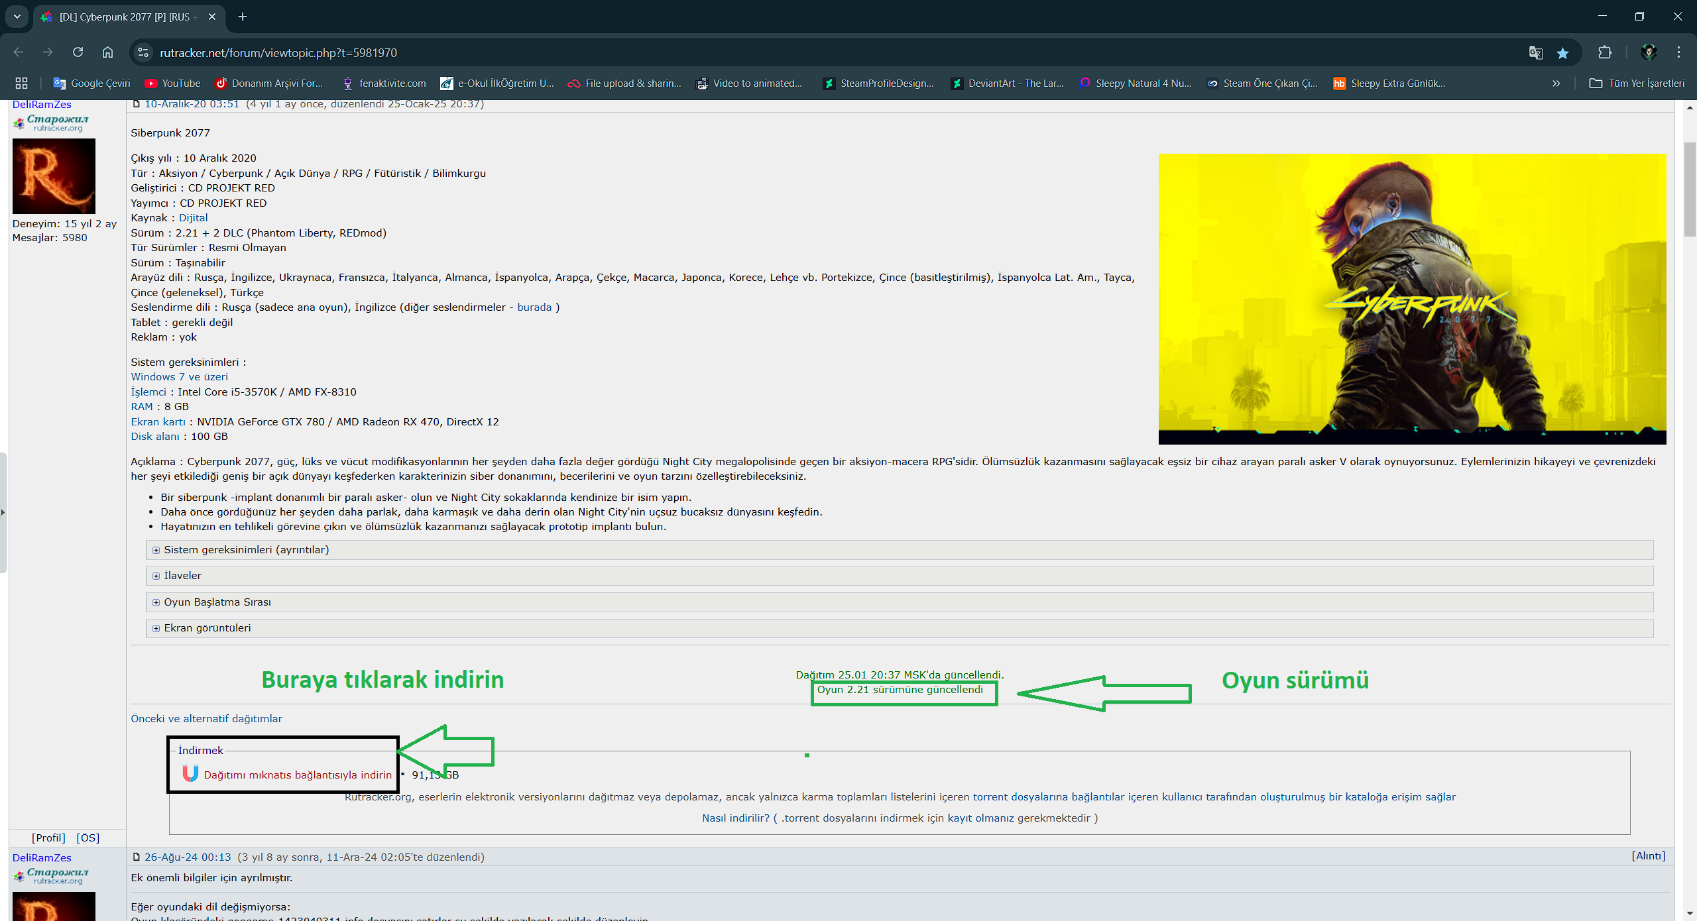This screenshot has height=921, width=1697.
Task: Open the File upload & sharing bookmark
Action: [x=625, y=83]
